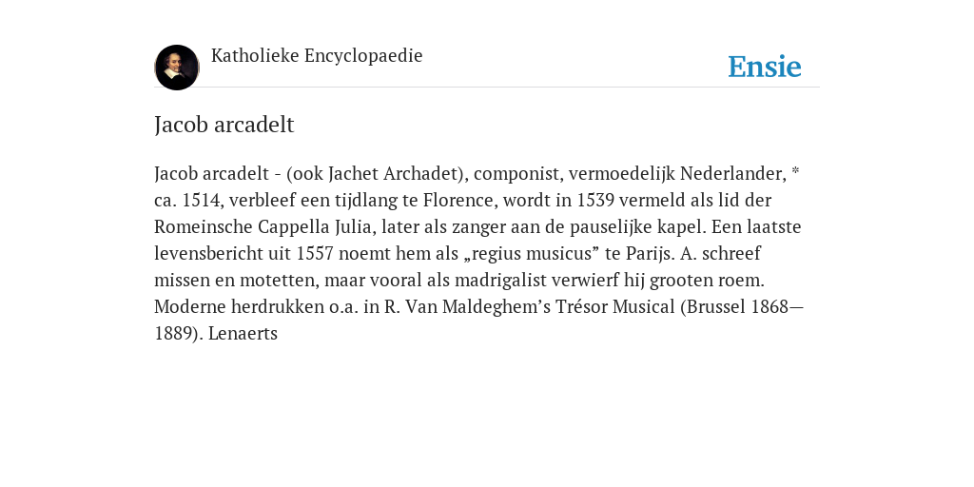This screenshot has width=974, height=487.
Task: Select the Jacob arcadelt heading
Action: coord(224,125)
